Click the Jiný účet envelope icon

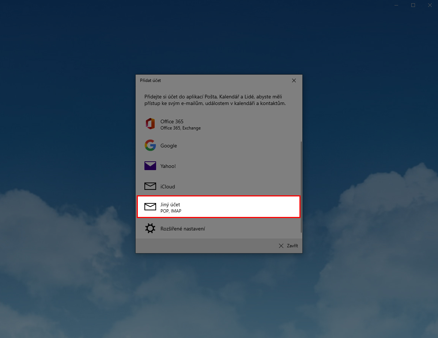150,207
